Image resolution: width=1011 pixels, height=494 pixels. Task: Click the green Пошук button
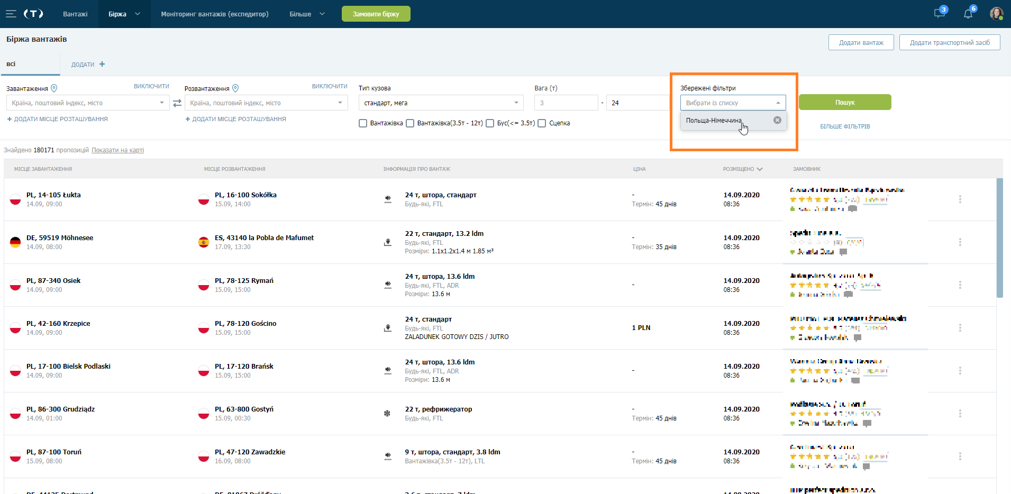point(845,102)
